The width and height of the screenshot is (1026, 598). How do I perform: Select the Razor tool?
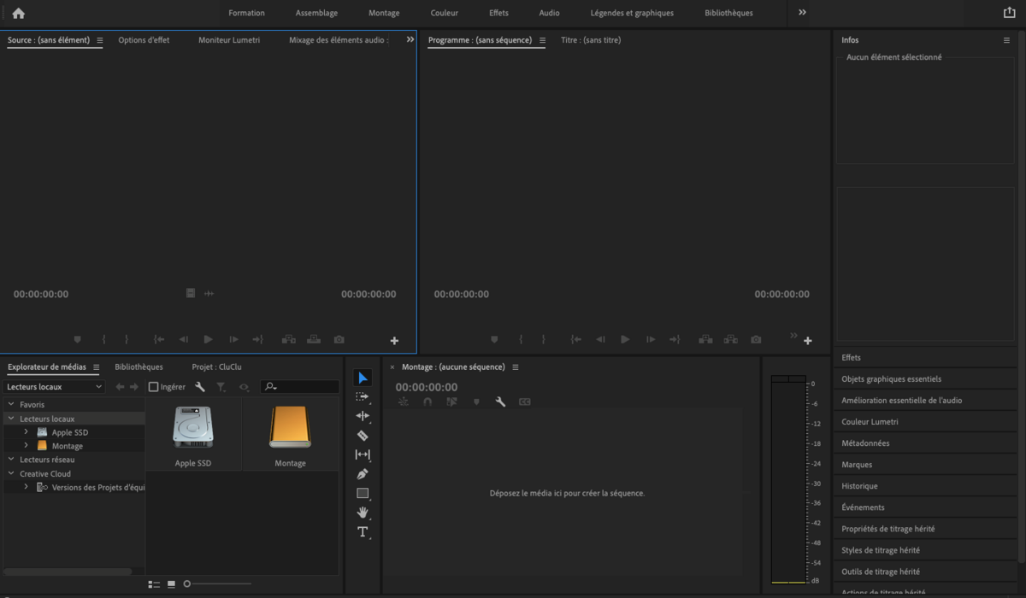coord(363,436)
